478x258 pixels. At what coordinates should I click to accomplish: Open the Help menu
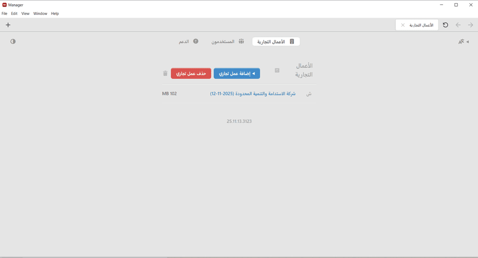click(55, 14)
